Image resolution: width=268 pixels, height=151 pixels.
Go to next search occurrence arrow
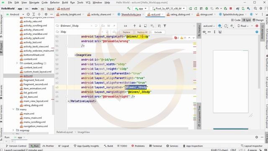pos(140,26)
